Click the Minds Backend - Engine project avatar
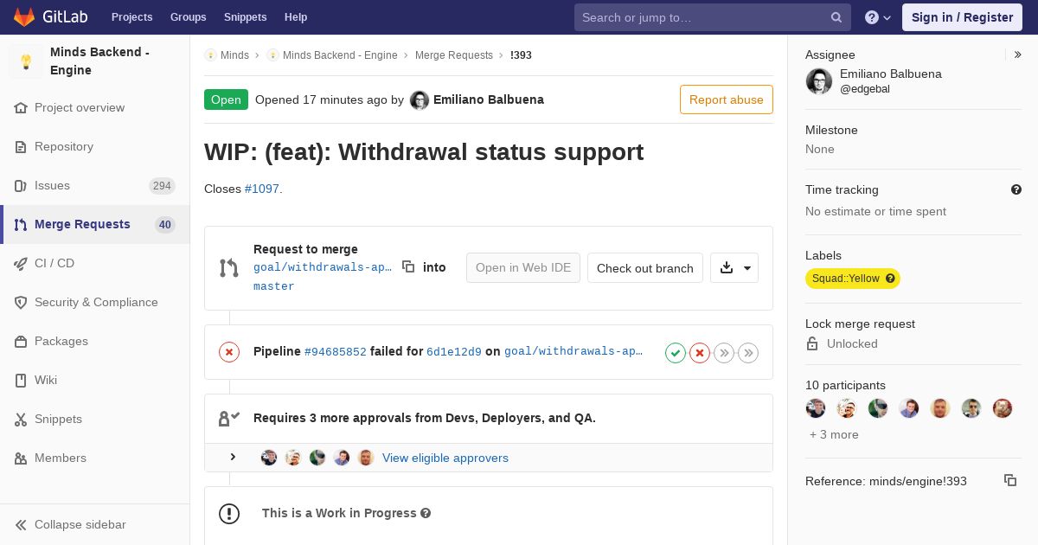 click(x=26, y=61)
